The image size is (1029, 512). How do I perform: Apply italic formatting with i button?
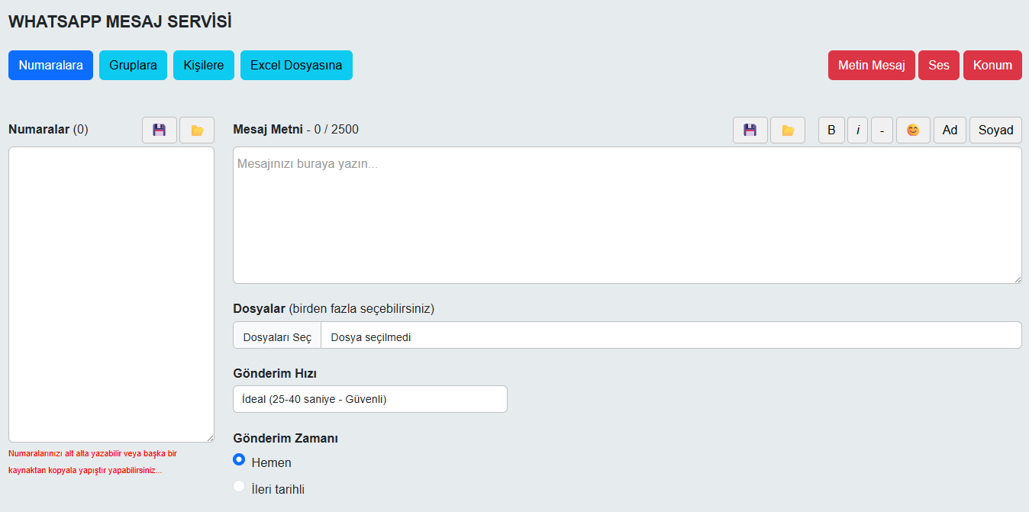[857, 130]
